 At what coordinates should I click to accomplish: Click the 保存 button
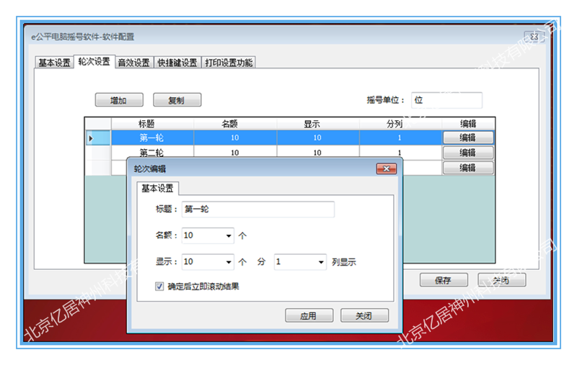click(x=443, y=280)
